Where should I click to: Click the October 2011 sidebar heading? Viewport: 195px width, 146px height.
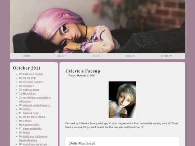click(x=26, y=68)
